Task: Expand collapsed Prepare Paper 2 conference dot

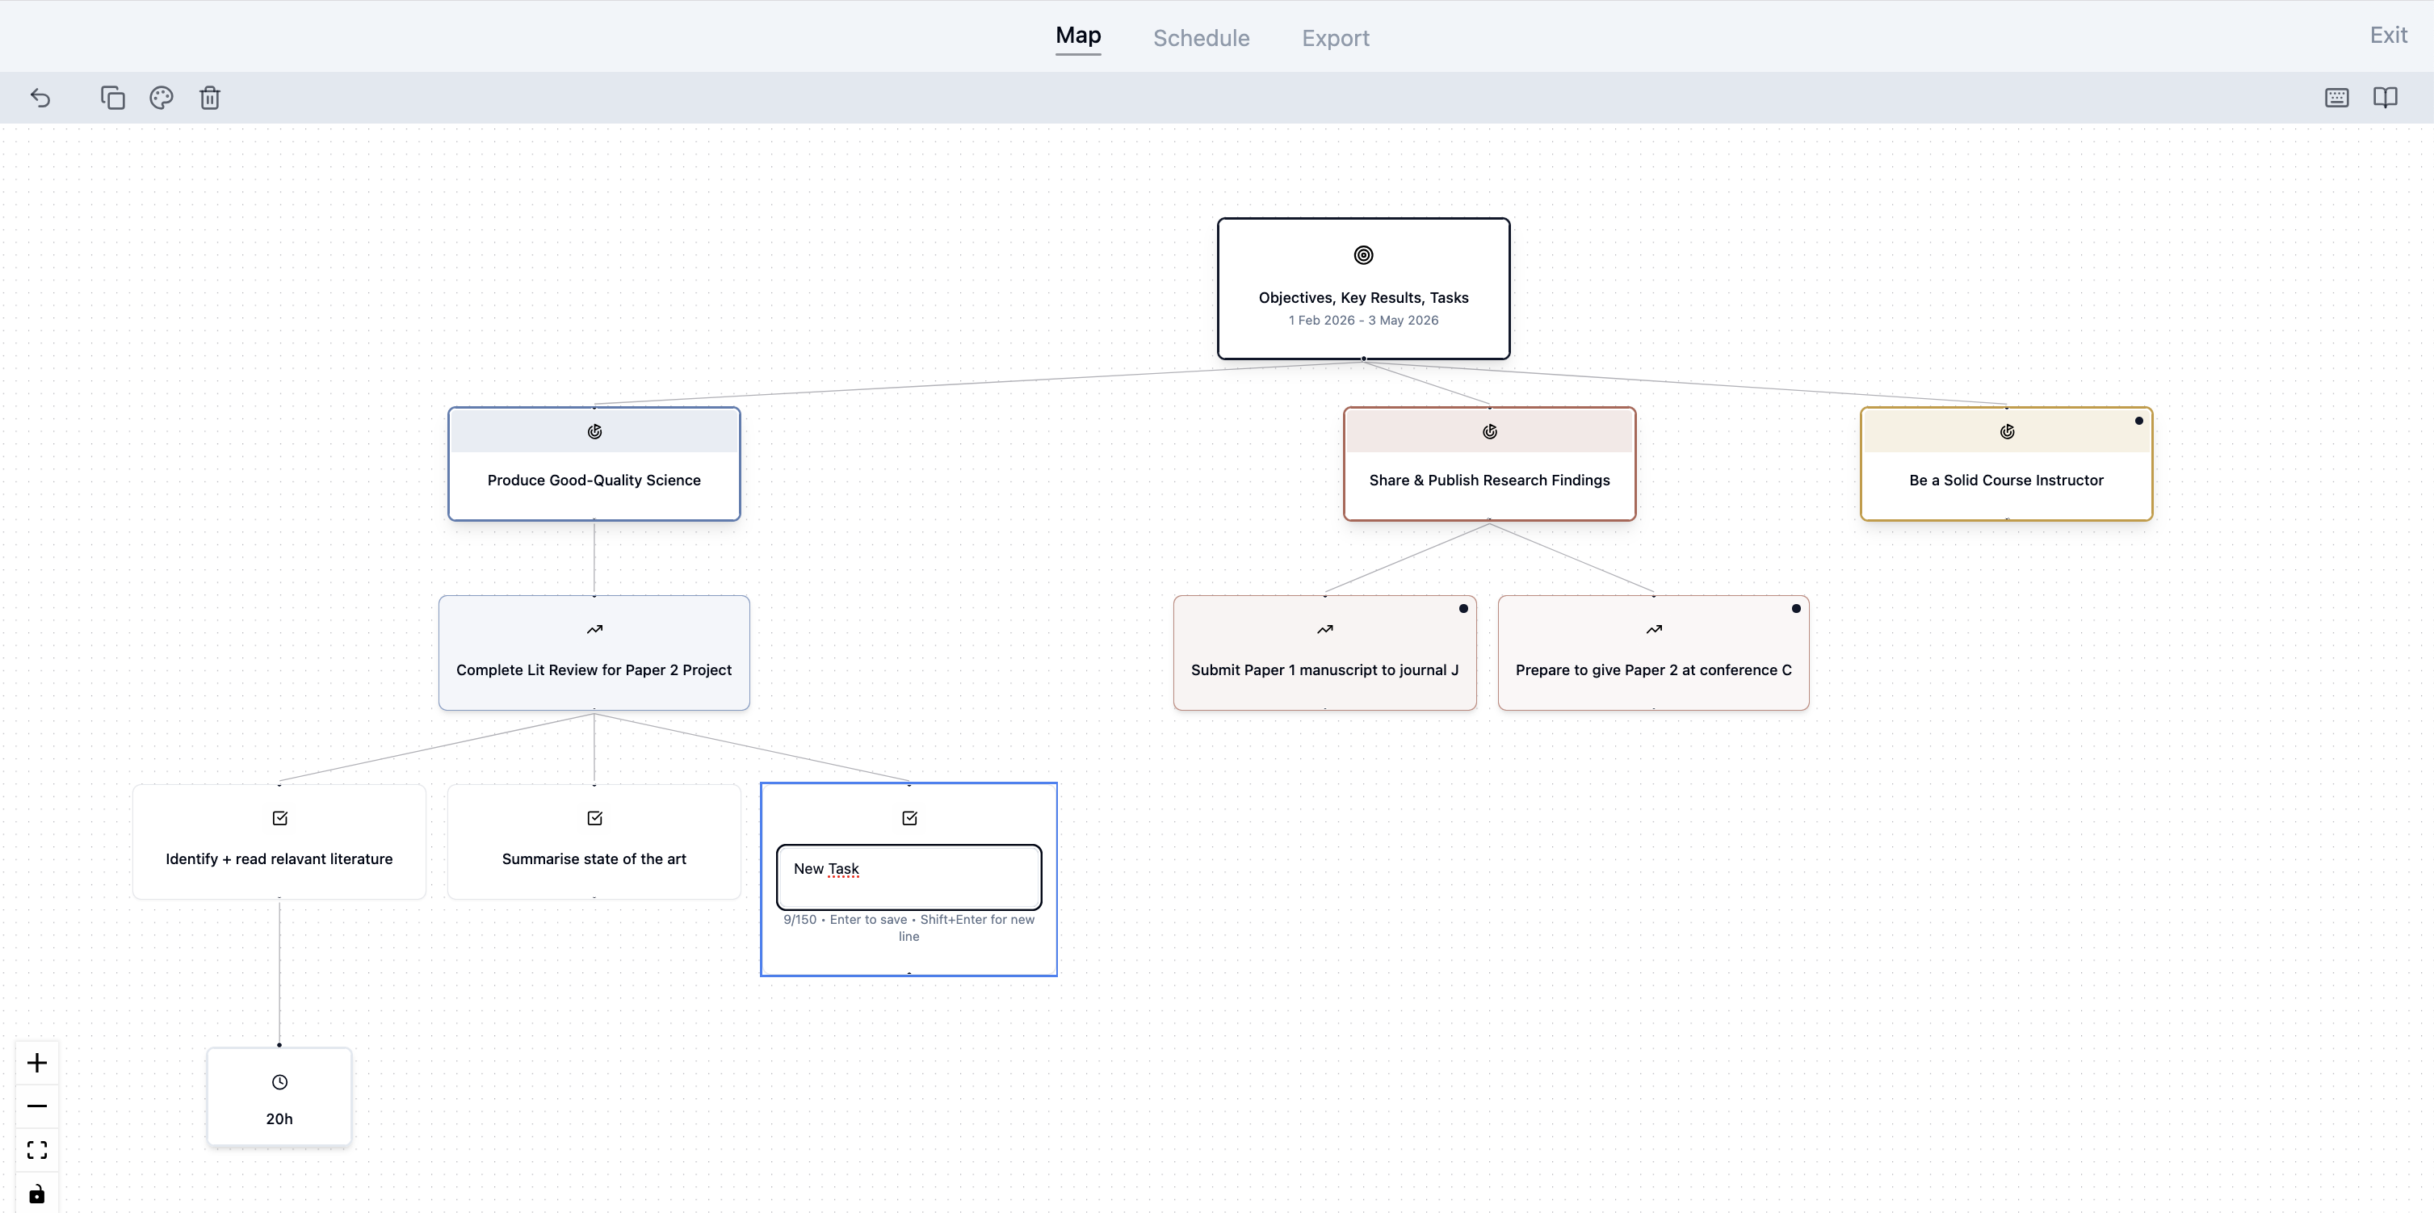Action: [x=1795, y=608]
